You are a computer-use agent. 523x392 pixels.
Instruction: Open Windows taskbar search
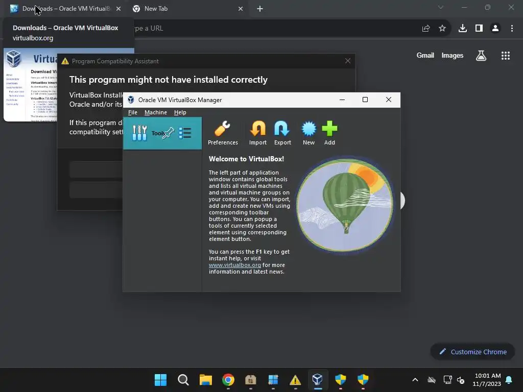click(183, 380)
